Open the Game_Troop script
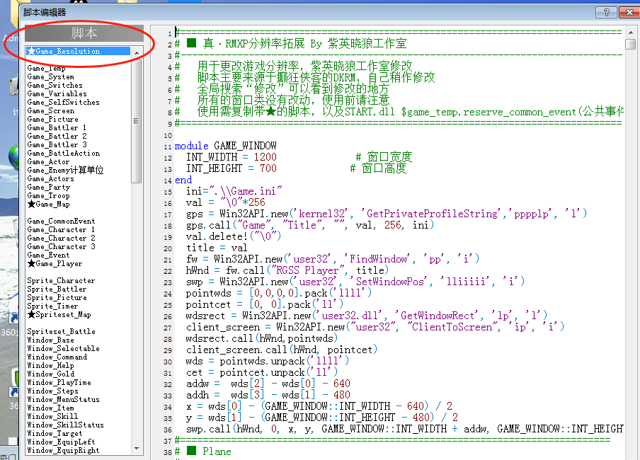Image resolution: width=640 pixels, height=460 pixels. pyautogui.click(x=48, y=196)
